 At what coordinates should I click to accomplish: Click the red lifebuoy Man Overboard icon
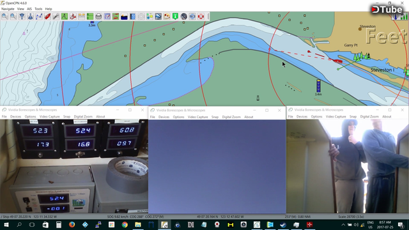201,17
